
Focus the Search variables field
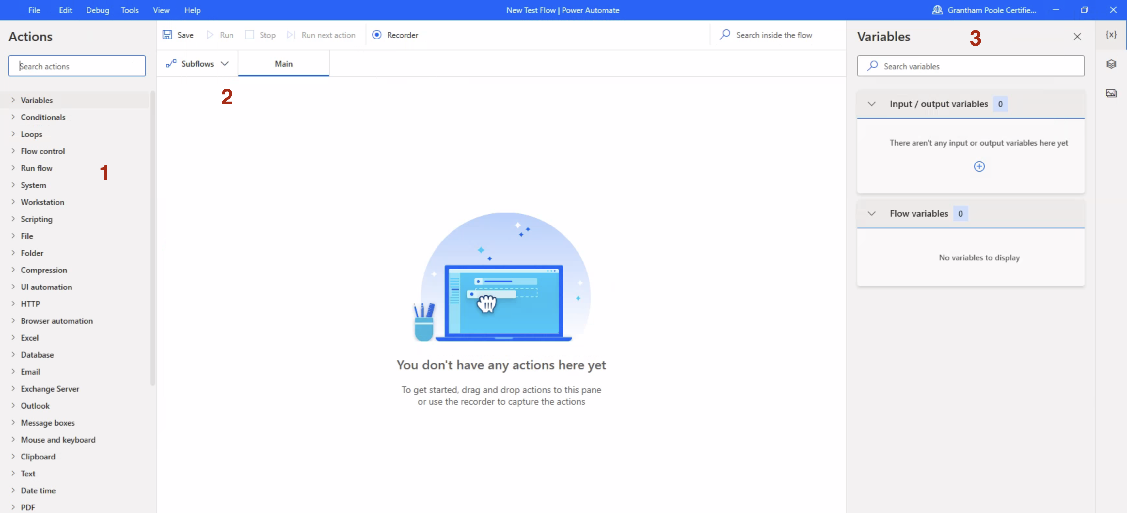click(x=970, y=66)
